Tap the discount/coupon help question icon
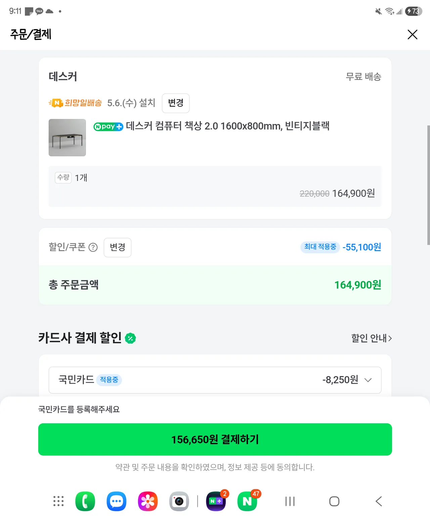The width and height of the screenshot is (430, 516). click(93, 247)
